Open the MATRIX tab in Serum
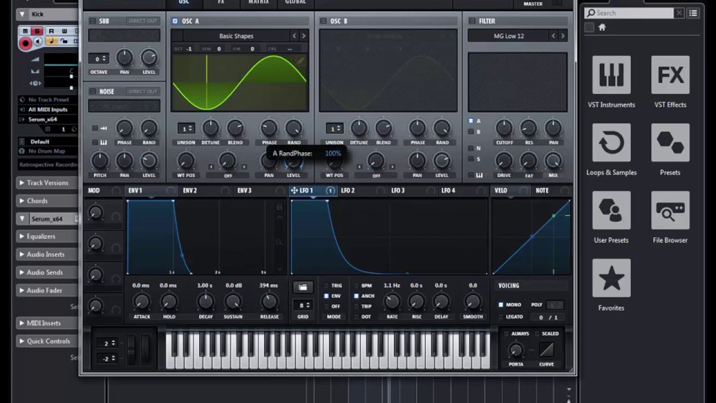Screen dimensions: 716x403 click(258, 2)
